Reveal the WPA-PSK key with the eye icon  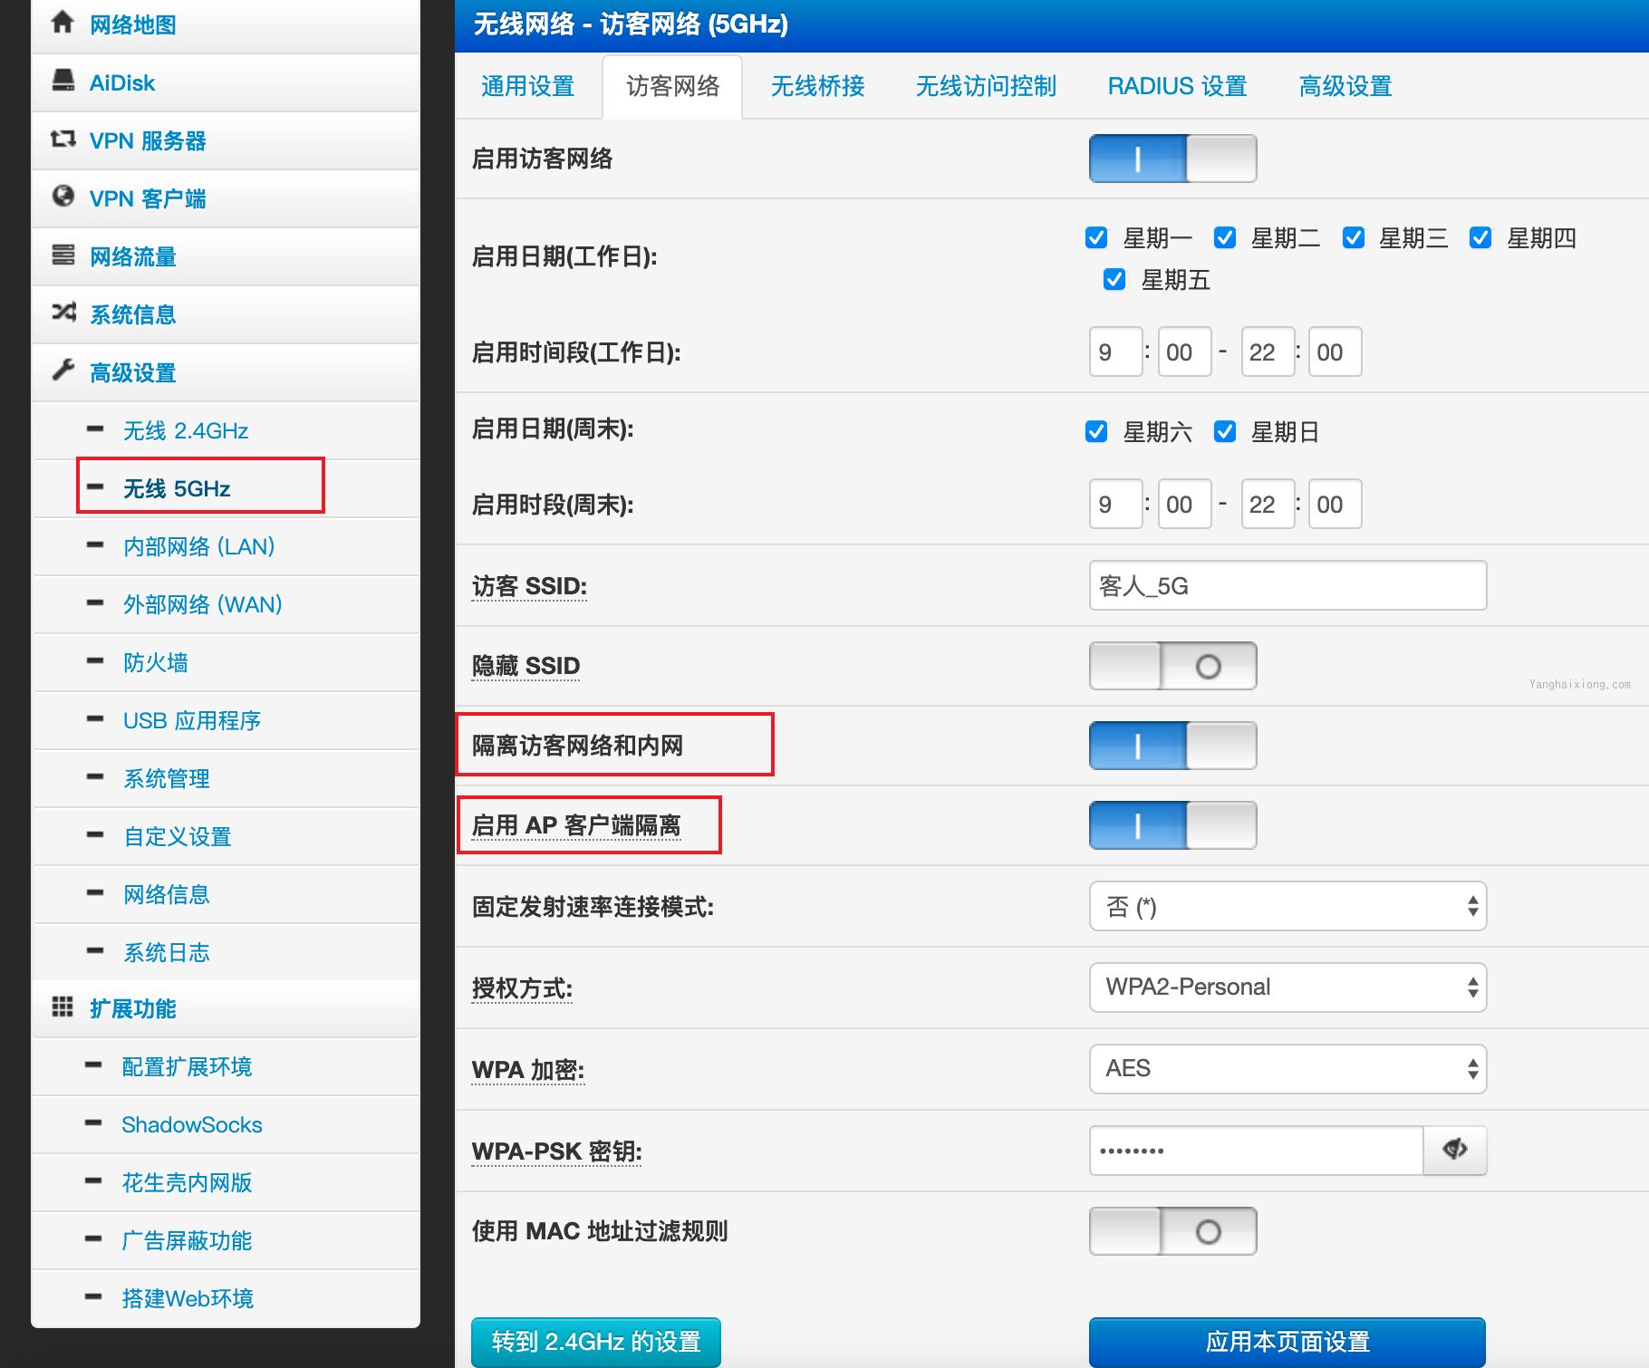click(x=1455, y=1150)
